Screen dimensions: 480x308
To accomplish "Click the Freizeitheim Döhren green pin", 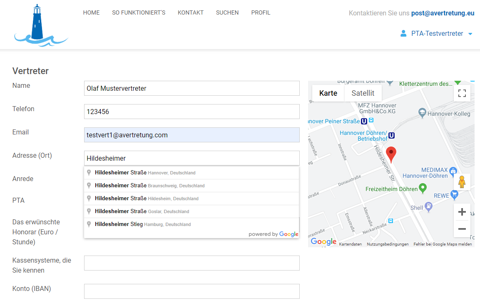I will tap(423, 188).
